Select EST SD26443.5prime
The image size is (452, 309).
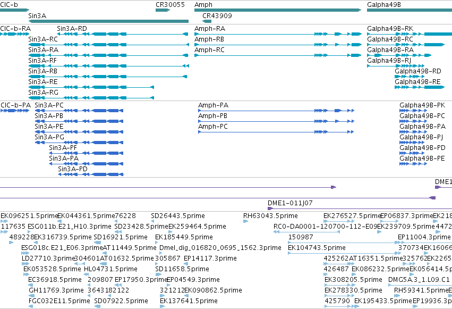154,221
